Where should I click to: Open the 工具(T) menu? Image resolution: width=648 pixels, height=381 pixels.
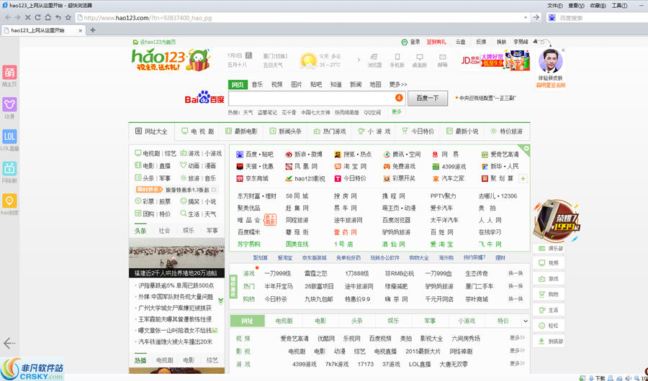click(619, 5)
